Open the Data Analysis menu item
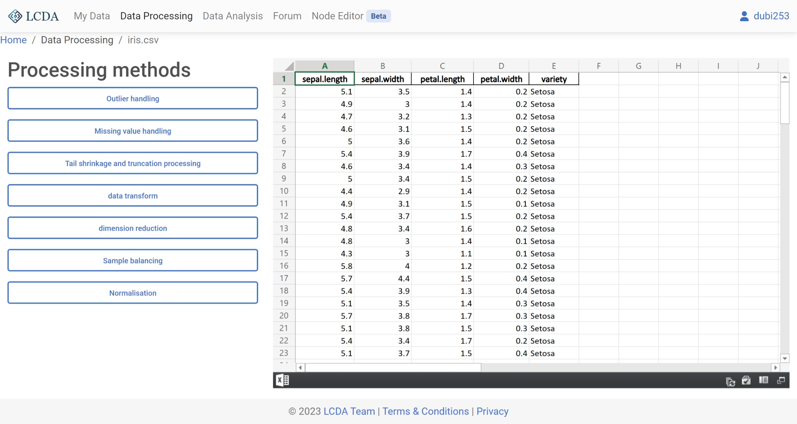The width and height of the screenshot is (797, 424). pos(233,16)
